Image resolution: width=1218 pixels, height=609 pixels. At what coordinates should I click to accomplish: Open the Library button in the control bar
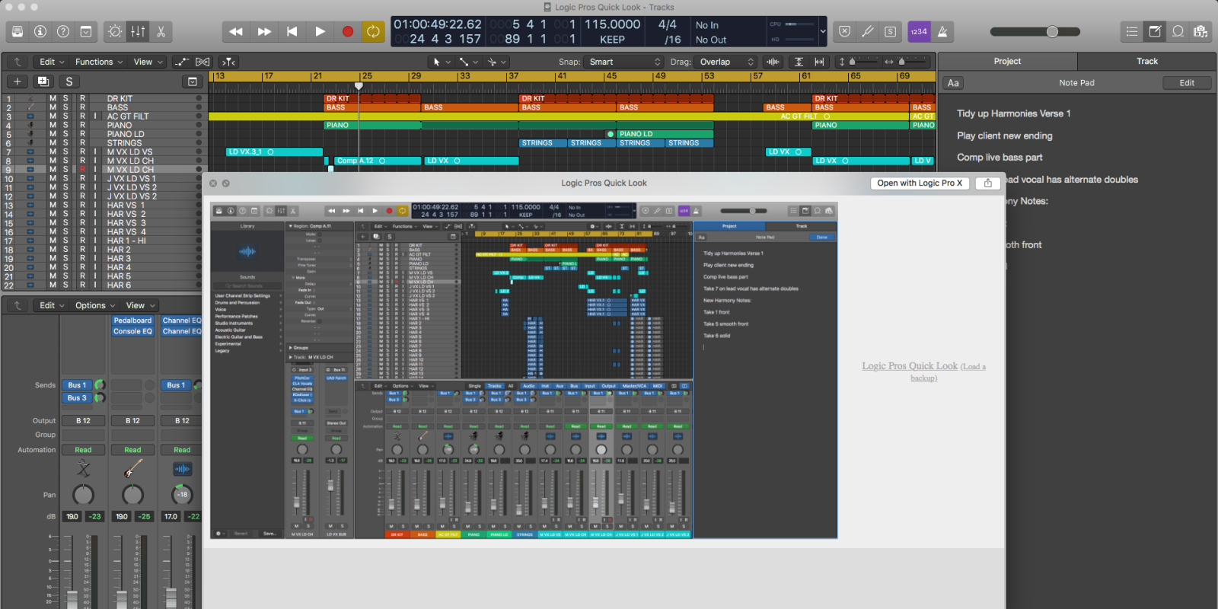[x=18, y=31]
